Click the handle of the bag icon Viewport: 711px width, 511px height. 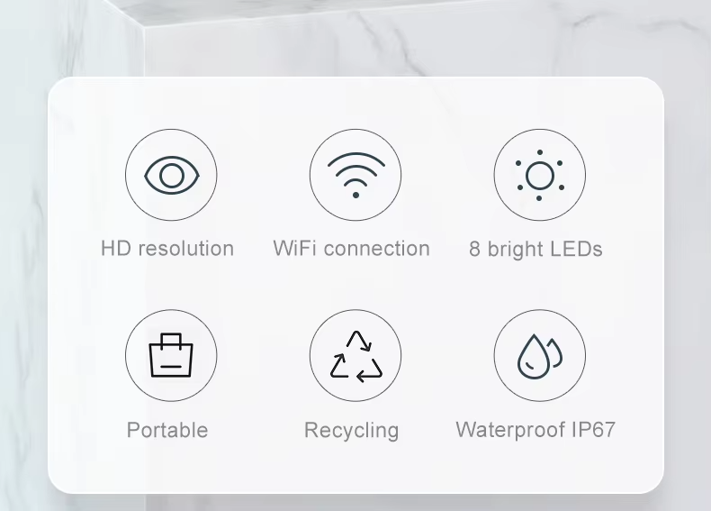pos(171,341)
